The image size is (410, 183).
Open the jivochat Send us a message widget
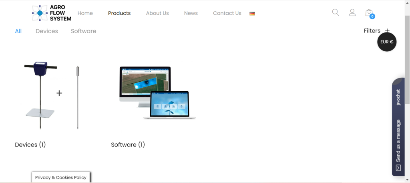(x=398, y=127)
